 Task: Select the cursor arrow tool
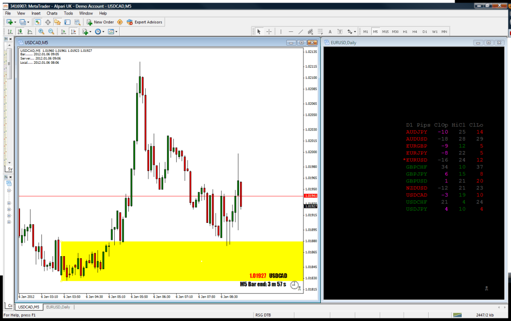(x=259, y=31)
